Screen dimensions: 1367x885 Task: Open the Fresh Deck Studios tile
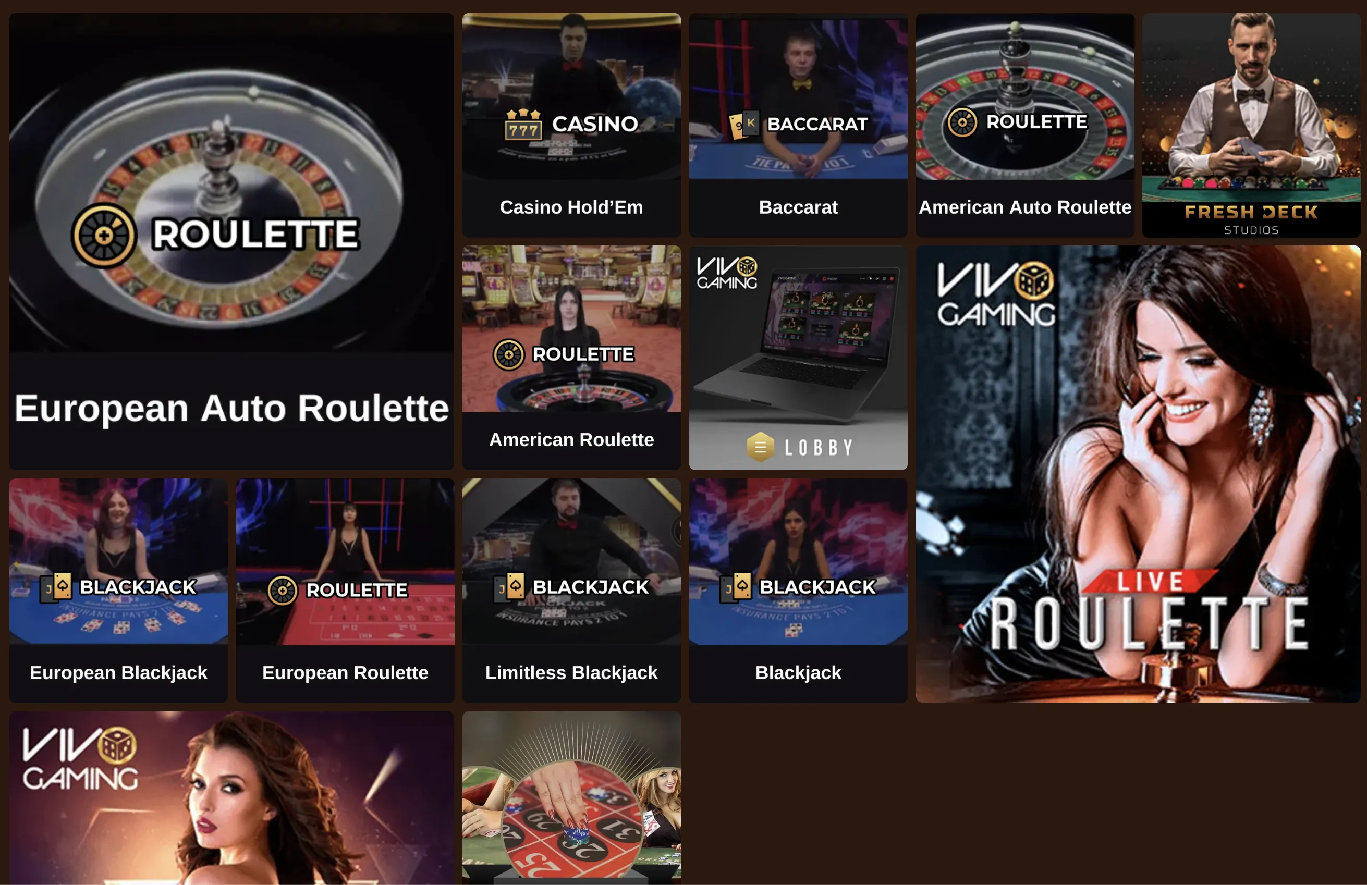click(x=1251, y=125)
